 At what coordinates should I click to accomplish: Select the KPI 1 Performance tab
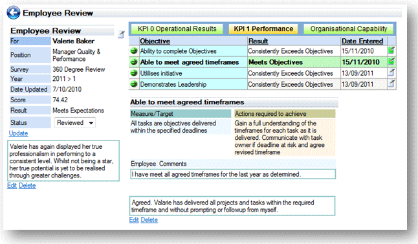point(263,28)
